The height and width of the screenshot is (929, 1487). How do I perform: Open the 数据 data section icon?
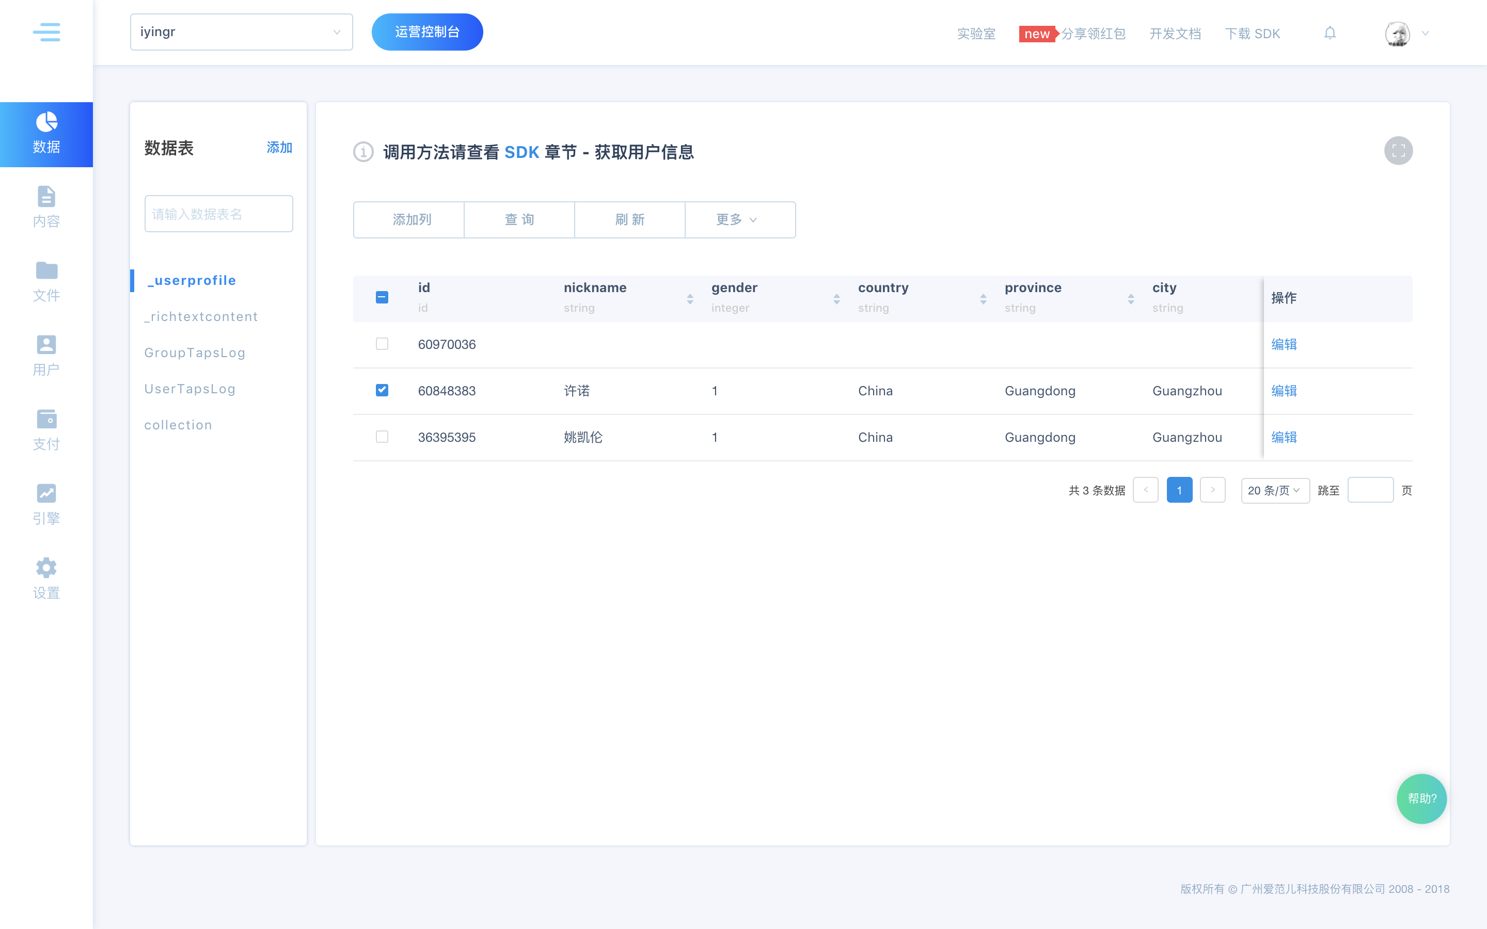point(46,123)
